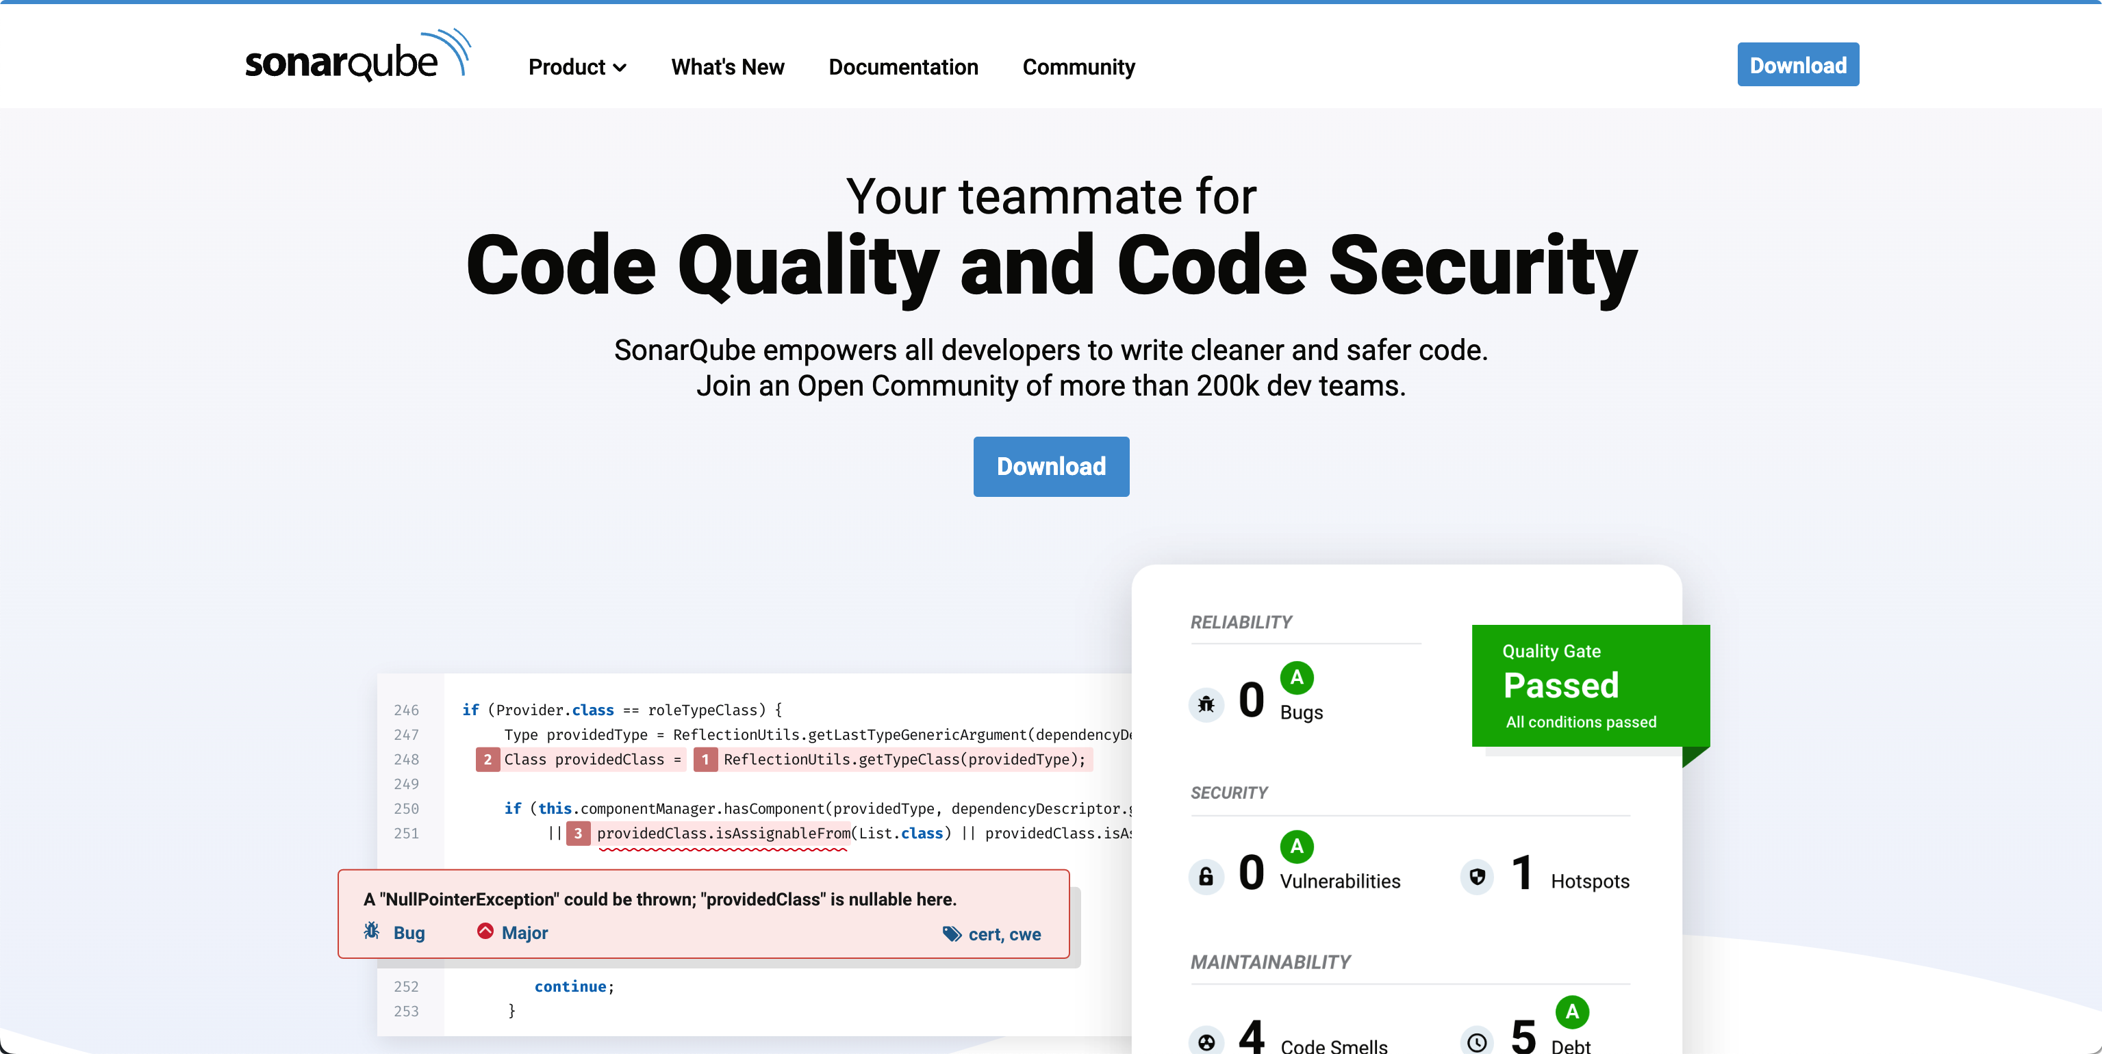Click the tags icon beside cert, cwe

point(952,934)
